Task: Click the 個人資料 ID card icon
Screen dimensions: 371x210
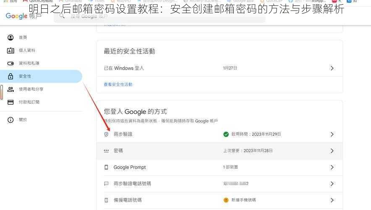Action: tap(10, 50)
